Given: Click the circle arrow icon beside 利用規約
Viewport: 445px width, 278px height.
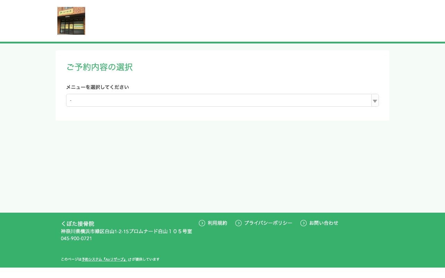Looking at the screenshot, I should point(202,223).
